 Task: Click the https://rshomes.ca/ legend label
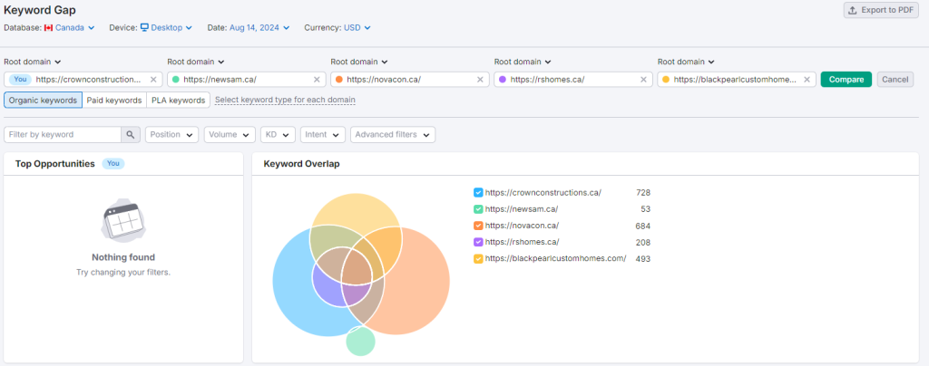pyautogui.click(x=522, y=242)
